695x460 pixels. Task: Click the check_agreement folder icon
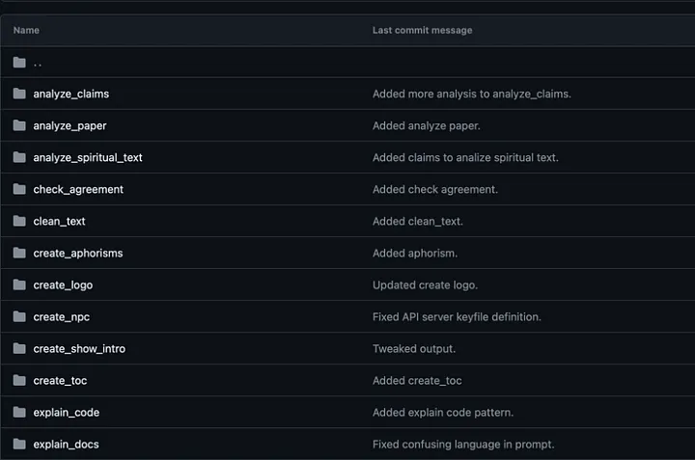(x=19, y=189)
